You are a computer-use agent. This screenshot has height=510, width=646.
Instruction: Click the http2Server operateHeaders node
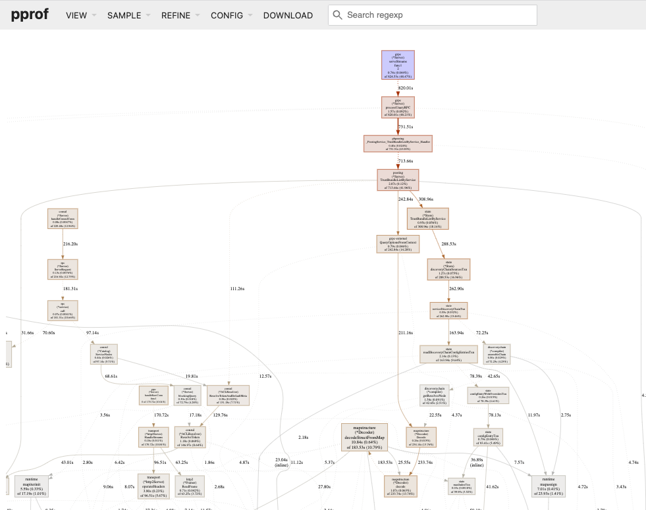pos(153,485)
